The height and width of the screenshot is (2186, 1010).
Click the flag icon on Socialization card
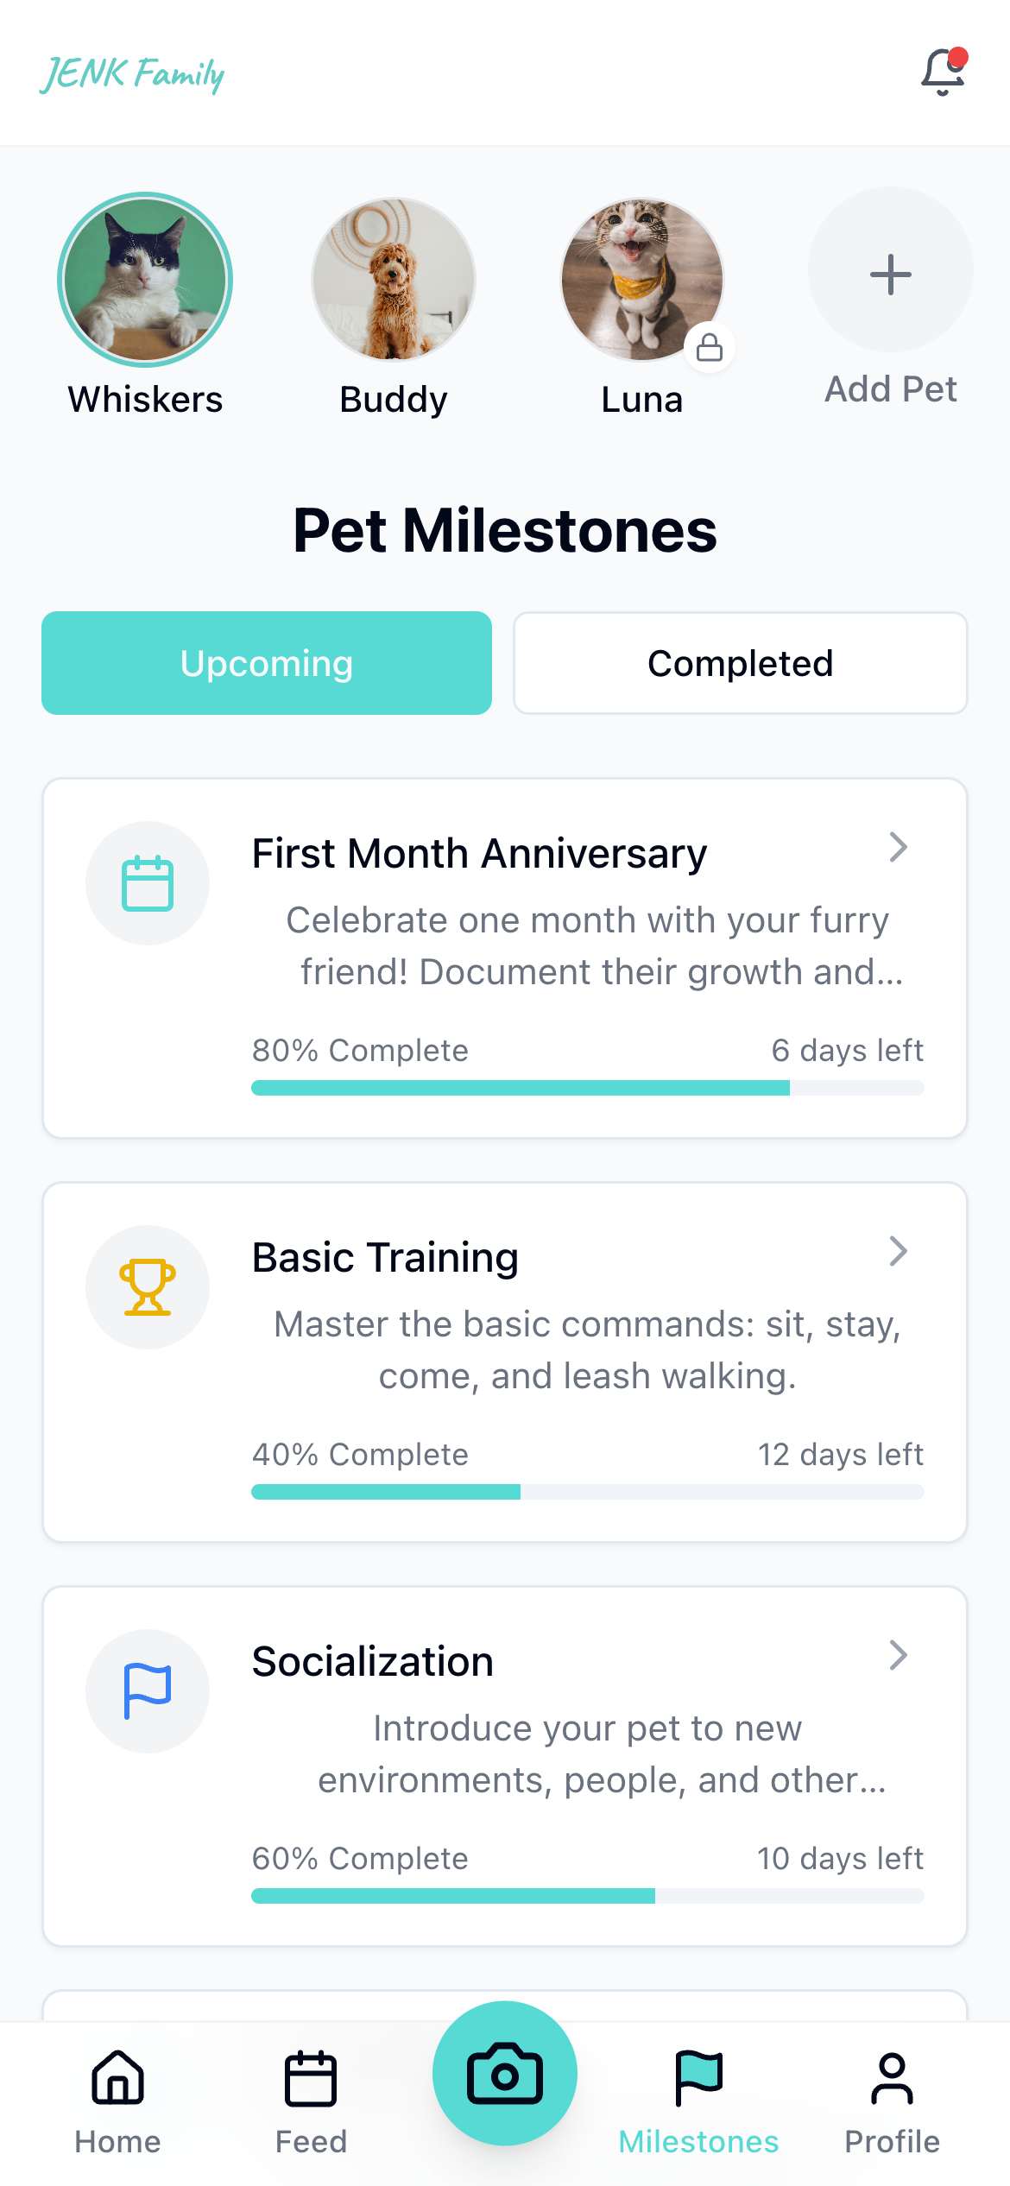[x=148, y=1691]
